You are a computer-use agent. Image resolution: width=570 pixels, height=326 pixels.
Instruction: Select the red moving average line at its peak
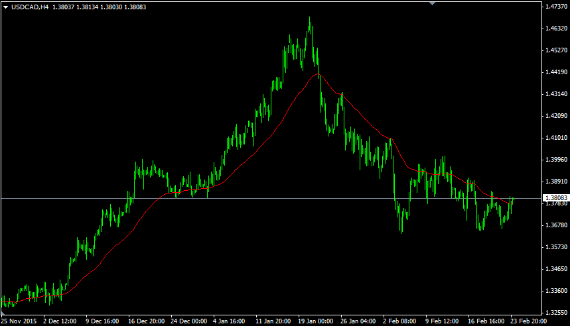318,74
